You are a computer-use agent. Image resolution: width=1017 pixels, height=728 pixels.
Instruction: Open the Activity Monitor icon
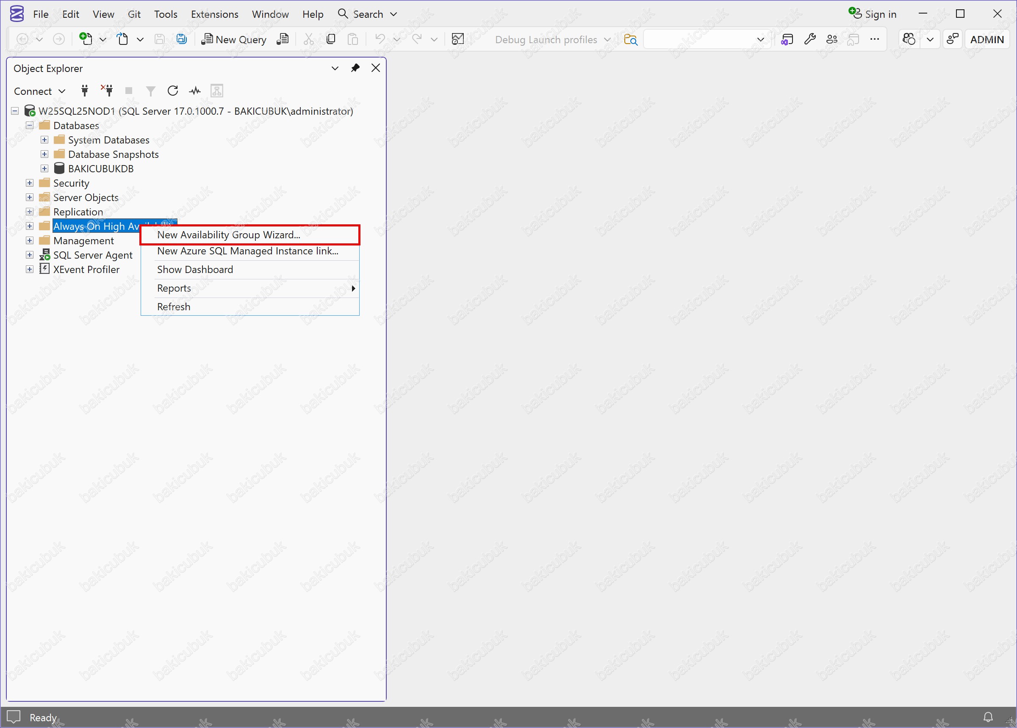(194, 91)
